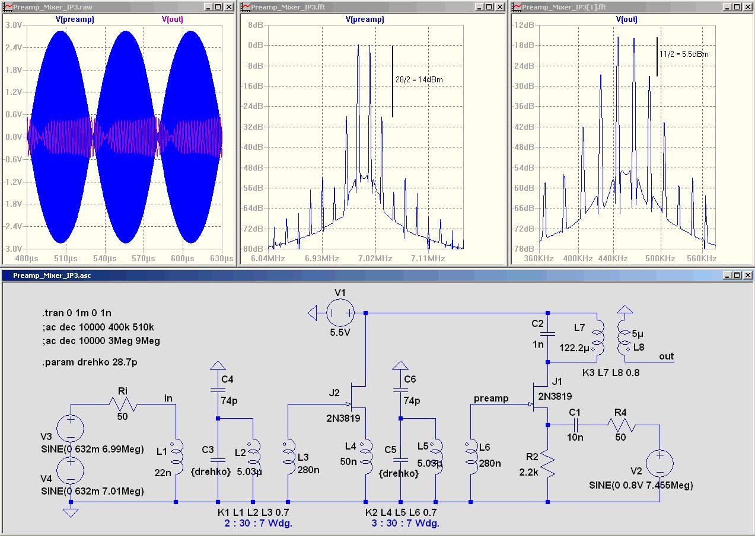This screenshot has width=755, height=536.
Task: Click the L8 5µ inductor symbol
Action: click(x=623, y=339)
